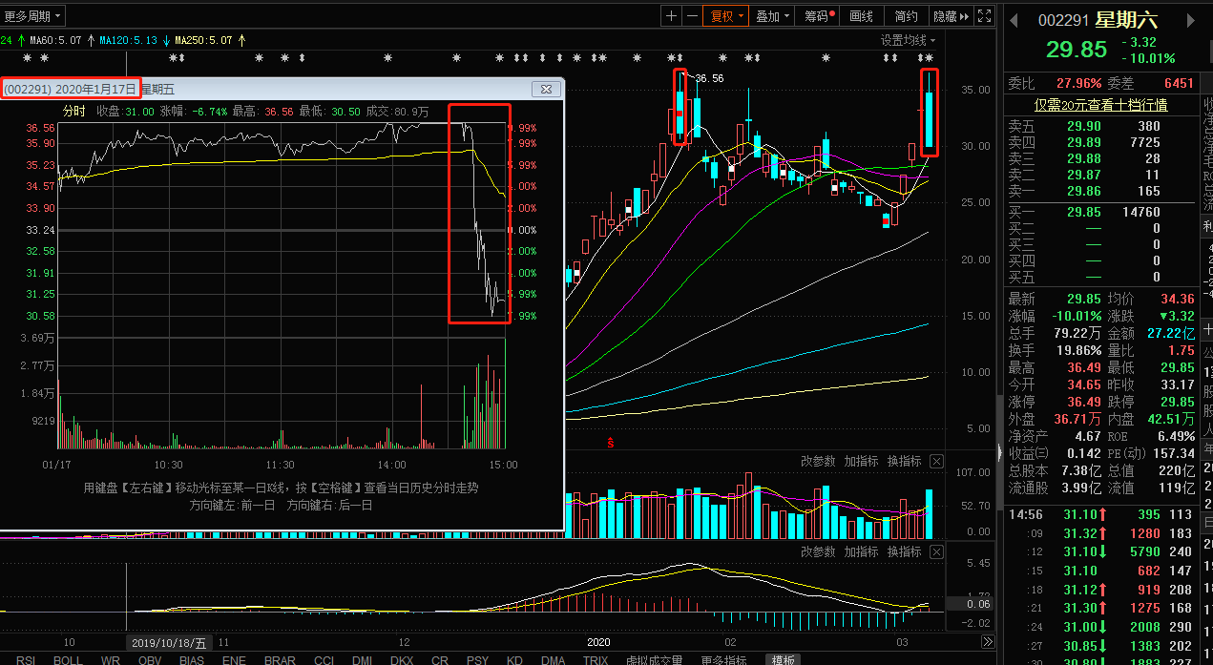Expand hidden toolbar via 隐藏 button
1213x665 pixels.
pos(951,16)
